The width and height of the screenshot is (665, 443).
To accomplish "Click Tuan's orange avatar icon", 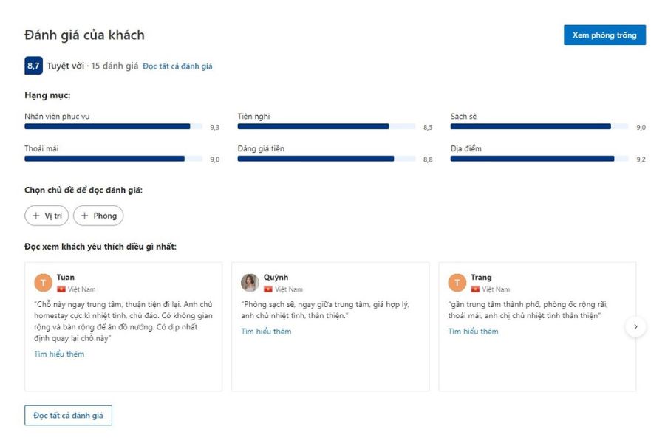I will [44, 283].
